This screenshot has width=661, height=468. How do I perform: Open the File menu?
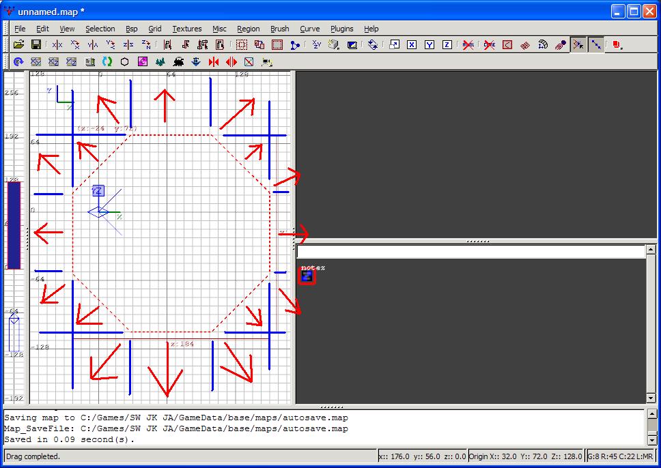pos(20,29)
